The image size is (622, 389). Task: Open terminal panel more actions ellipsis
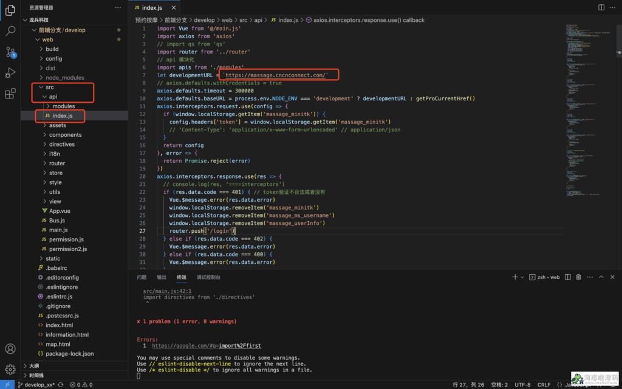click(x=590, y=277)
